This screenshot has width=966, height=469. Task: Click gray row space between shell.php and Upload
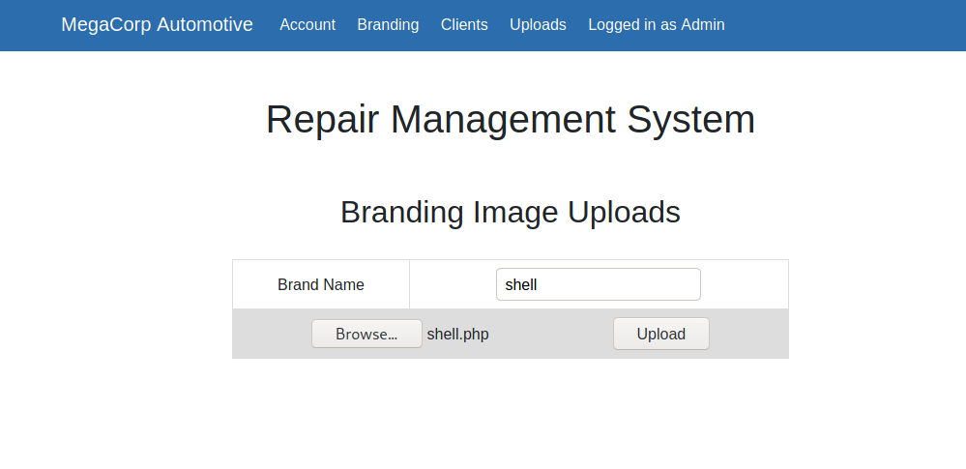coord(551,335)
